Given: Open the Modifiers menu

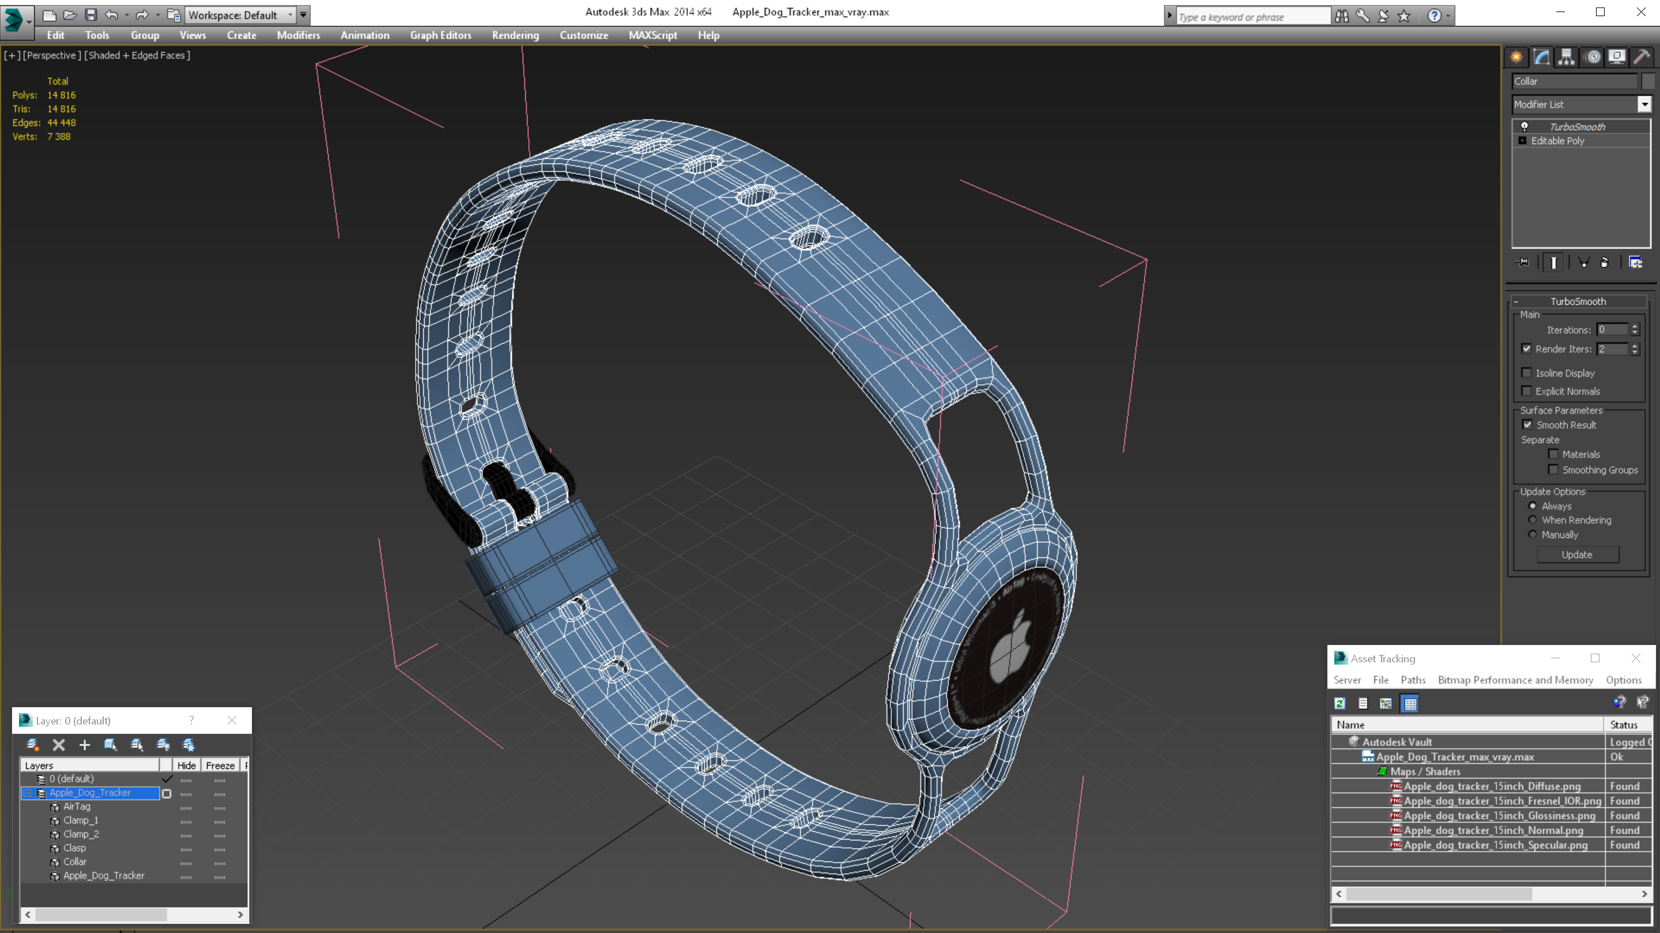Looking at the screenshot, I should point(299,35).
